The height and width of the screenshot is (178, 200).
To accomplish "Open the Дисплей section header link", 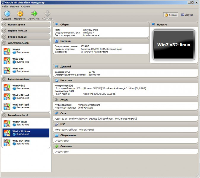I will (66, 66).
